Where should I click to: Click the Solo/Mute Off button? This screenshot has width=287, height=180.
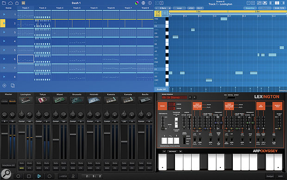[8, 165]
